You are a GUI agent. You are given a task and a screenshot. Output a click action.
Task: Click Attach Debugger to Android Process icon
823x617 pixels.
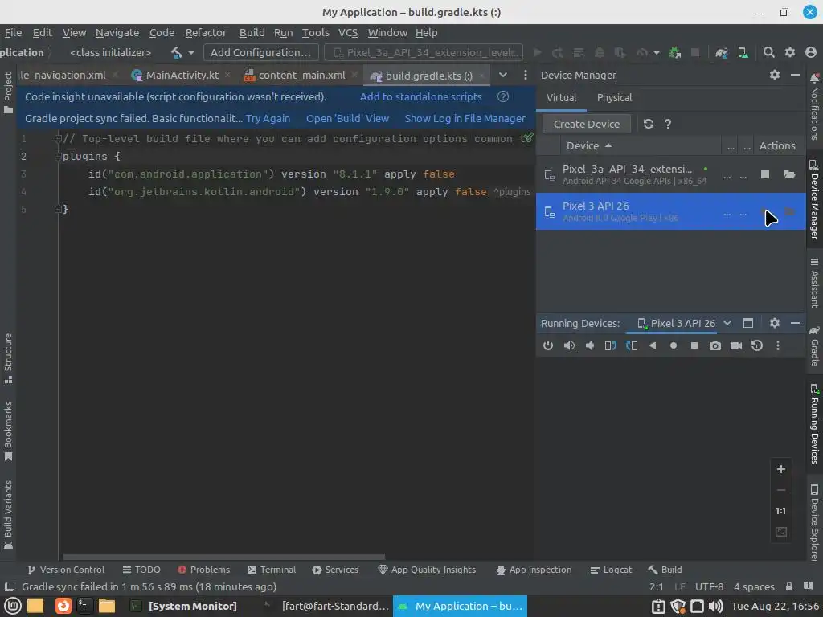(675, 52)
